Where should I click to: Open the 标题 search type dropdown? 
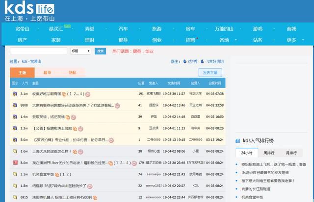tap(81, 51)
